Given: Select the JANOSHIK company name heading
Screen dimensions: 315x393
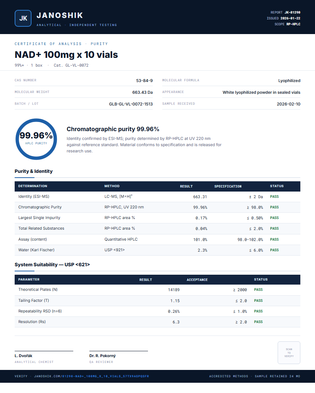Looking at the screenshot, I should coord(60,15).
